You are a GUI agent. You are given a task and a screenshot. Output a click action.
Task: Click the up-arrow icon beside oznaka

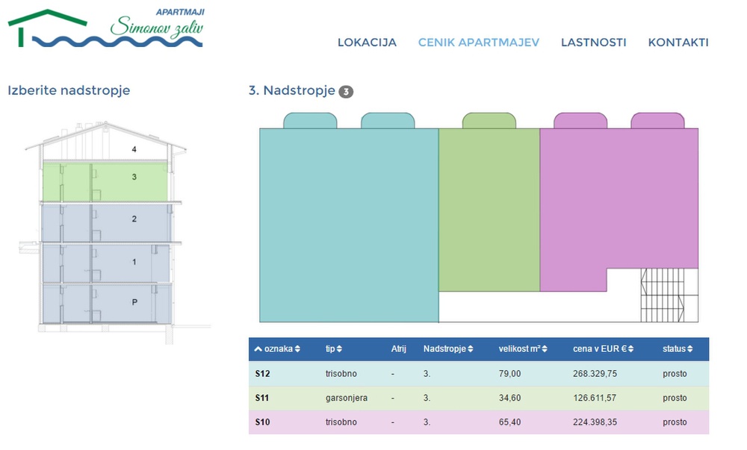pos(258,349)
